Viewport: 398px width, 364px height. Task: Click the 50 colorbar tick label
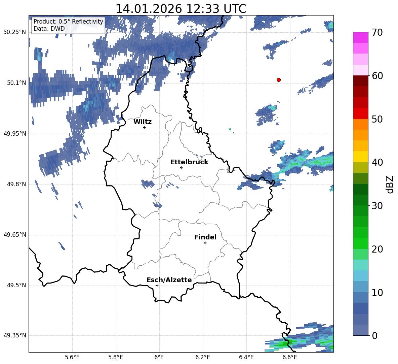tap(377, 119)
